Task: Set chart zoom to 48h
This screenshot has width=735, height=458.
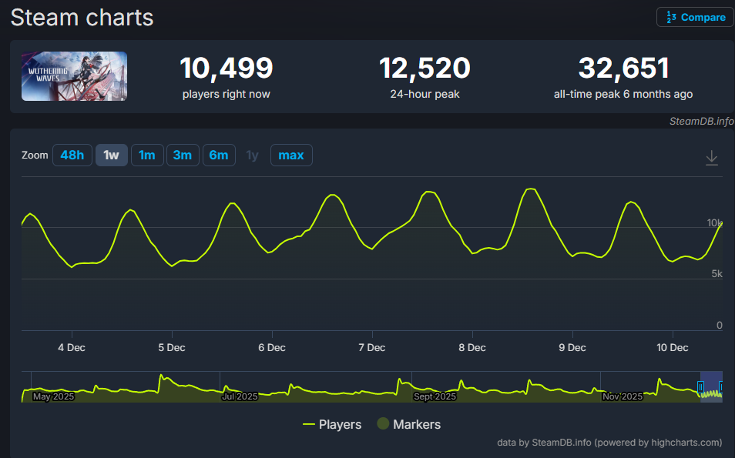Action: click(x=72, y=155)
